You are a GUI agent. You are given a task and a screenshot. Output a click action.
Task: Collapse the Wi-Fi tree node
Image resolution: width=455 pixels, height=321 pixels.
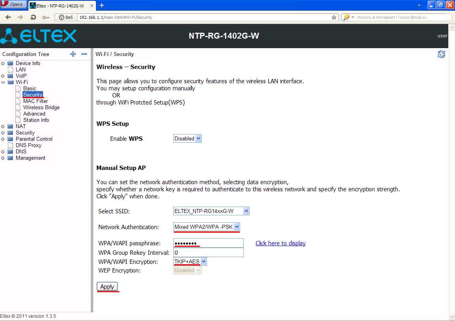point(3,82)
